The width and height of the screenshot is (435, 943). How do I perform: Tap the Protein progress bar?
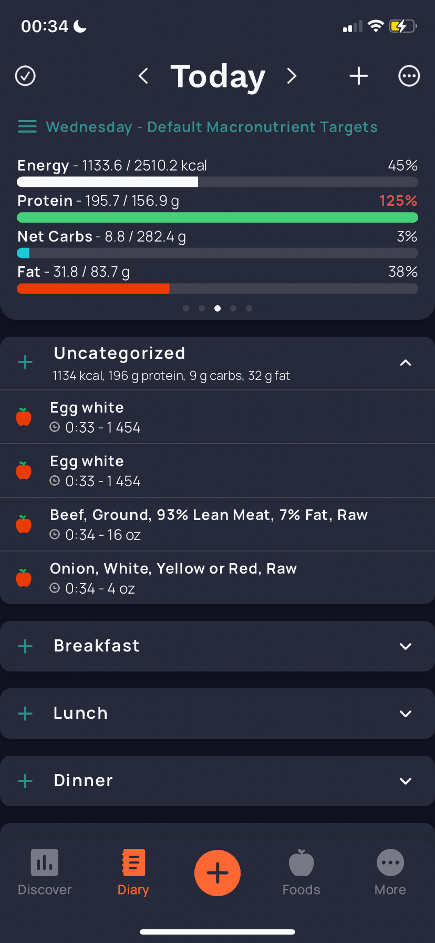click(217, 217)
